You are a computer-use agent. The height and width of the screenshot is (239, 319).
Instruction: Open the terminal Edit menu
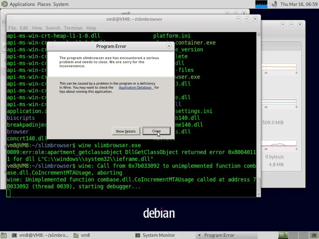(x=24, y=28)
